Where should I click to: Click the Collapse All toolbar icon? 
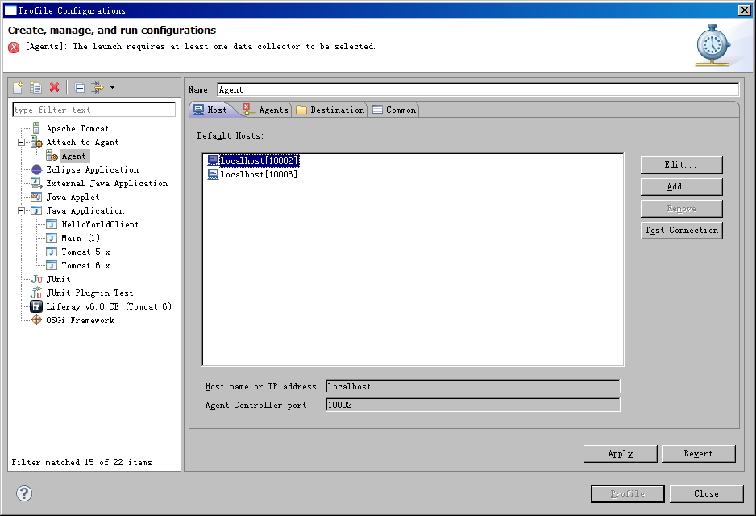point(80,87)
